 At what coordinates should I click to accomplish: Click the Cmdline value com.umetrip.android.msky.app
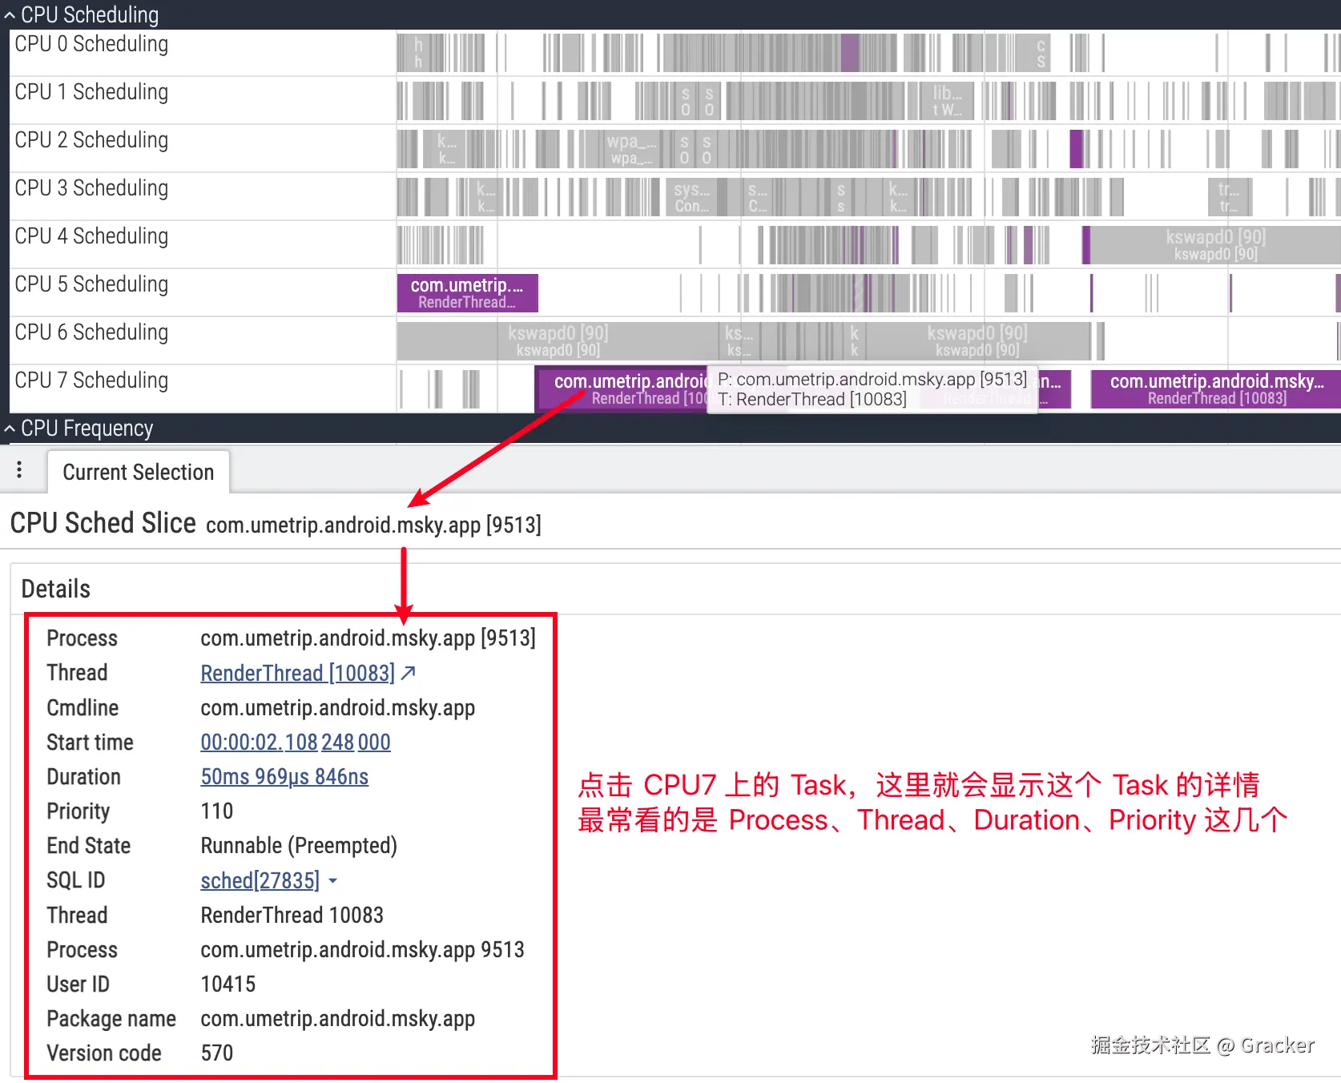[x=338, y=708]
